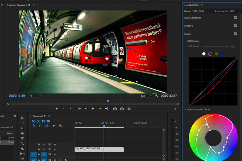Select the Ripple Edit tool

click(22, 133)
